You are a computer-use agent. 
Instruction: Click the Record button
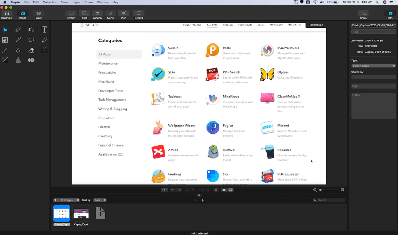point(139,15)
